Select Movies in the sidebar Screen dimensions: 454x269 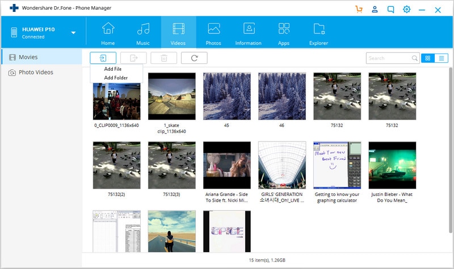(41, 57)
